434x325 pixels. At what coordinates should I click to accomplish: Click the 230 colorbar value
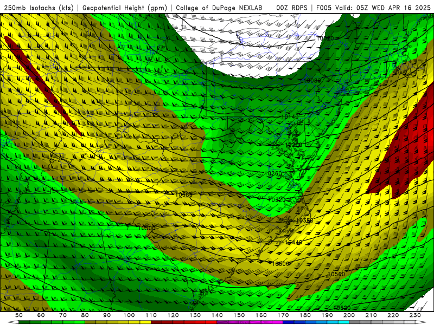coord(415,315)
